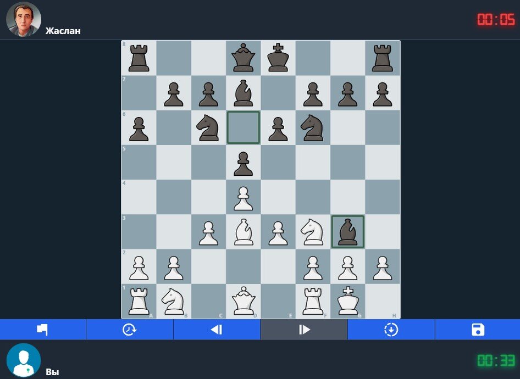
Task: Click the circular download arrow icon
Action: pos(391,330)
